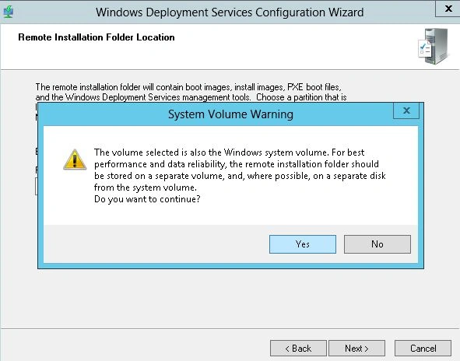This screenshot has width=460, height=361.
Task: Close the System Volume Warning dialog
Action: point(406,110)
